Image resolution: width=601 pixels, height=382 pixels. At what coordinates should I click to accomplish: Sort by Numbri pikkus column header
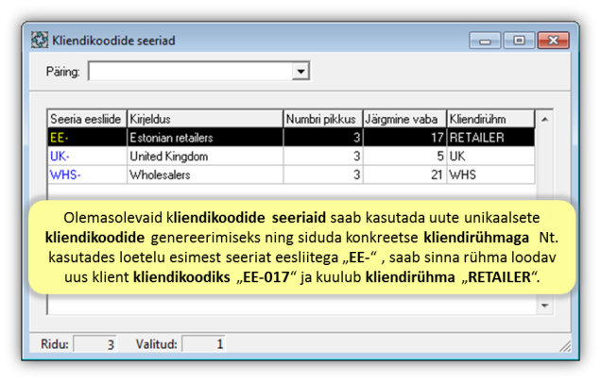[323, 119]
